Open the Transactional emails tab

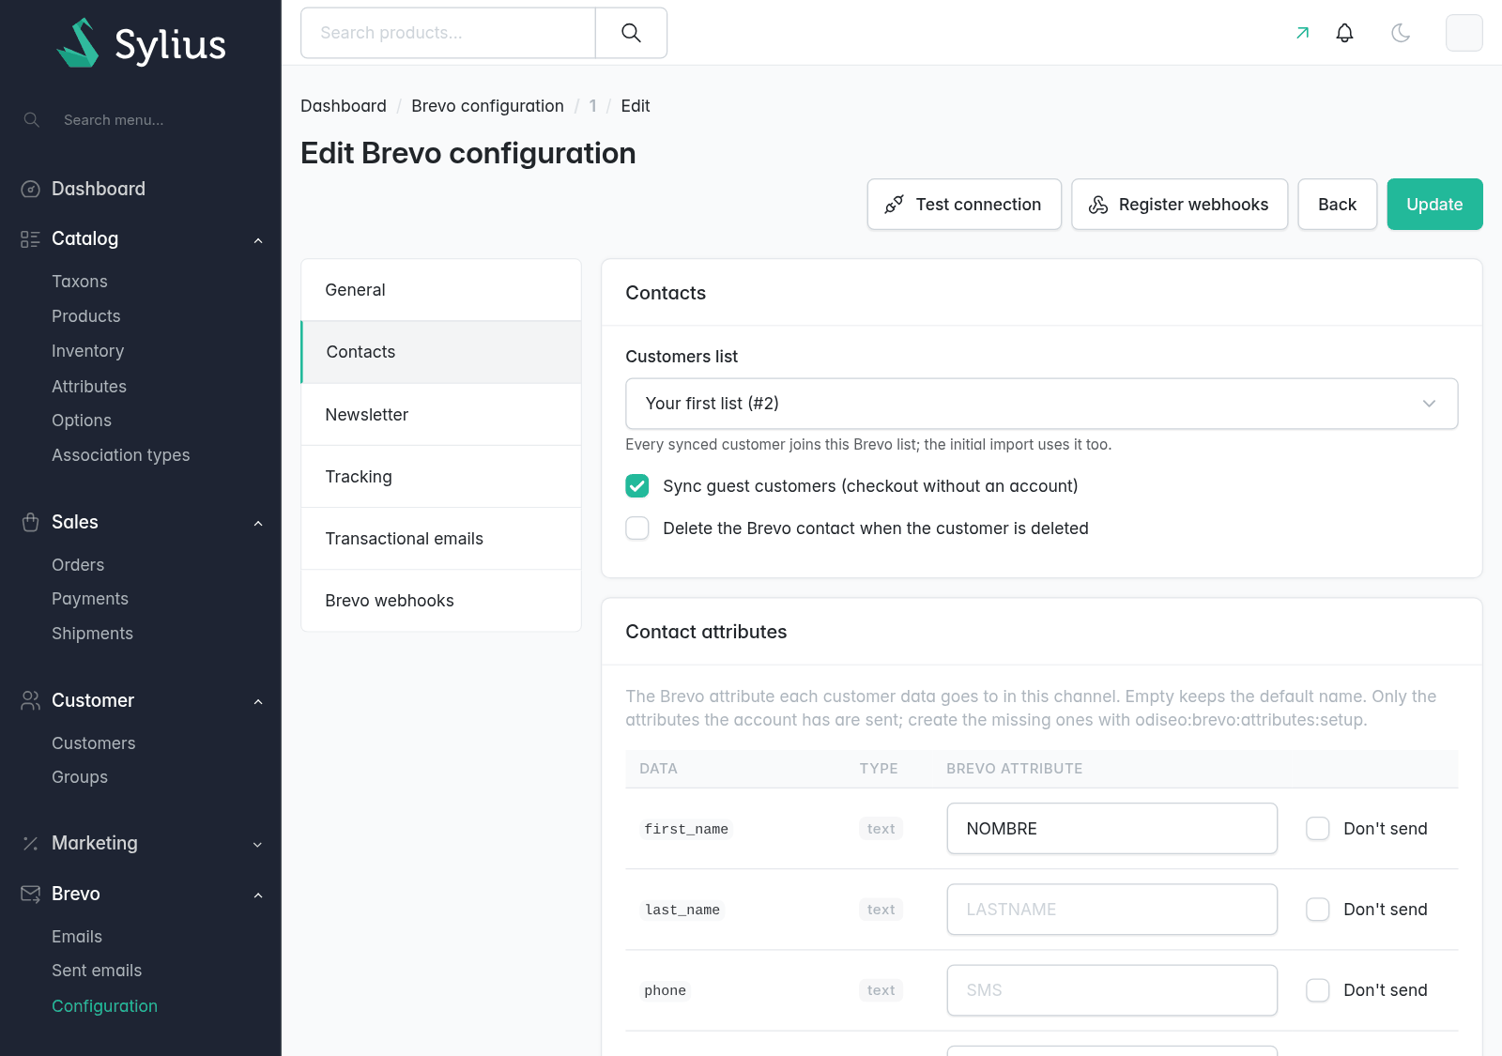coord(441,539)
